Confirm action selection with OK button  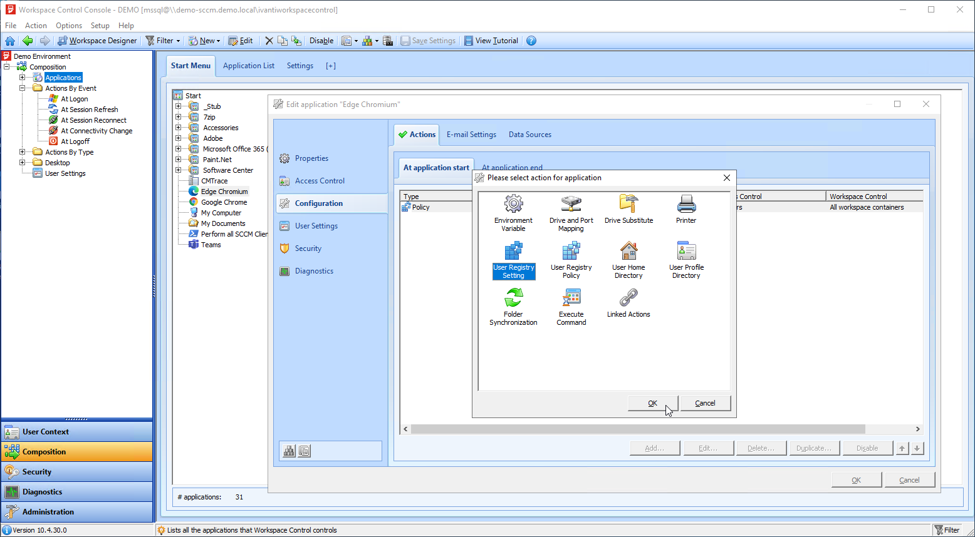coord(652,403)
